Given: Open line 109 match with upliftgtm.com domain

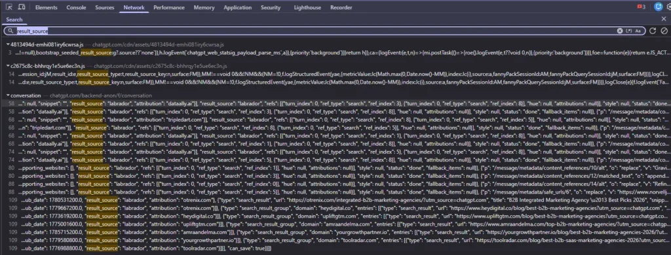Looking at the screenshot, I should click(335, 216).
